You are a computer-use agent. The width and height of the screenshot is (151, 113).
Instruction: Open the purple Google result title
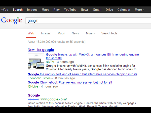tap(34, 95)
